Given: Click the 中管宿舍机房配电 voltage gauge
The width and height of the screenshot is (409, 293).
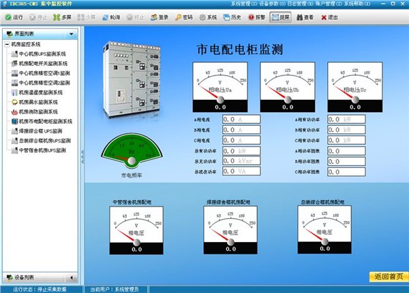Looking at the screenshot, I should click(x=136, y=230).
